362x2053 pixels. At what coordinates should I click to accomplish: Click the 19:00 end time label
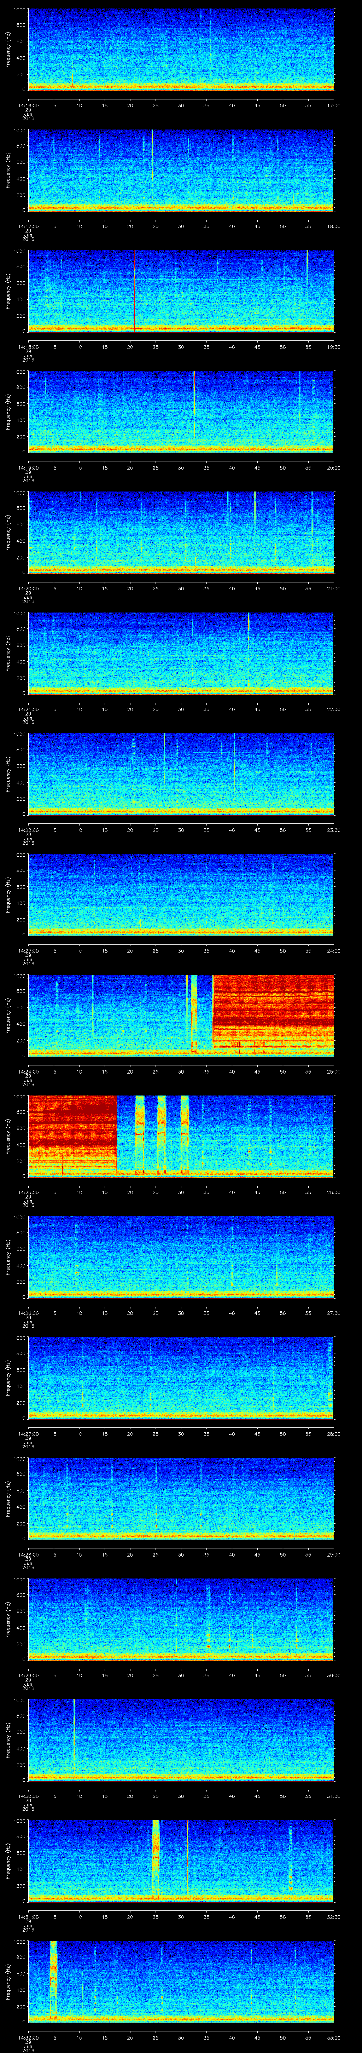(x=333, y=347)
